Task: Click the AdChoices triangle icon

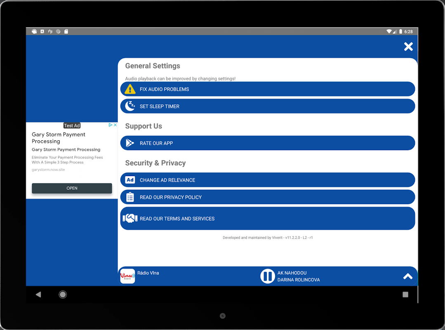Action: tap(111, 125)
